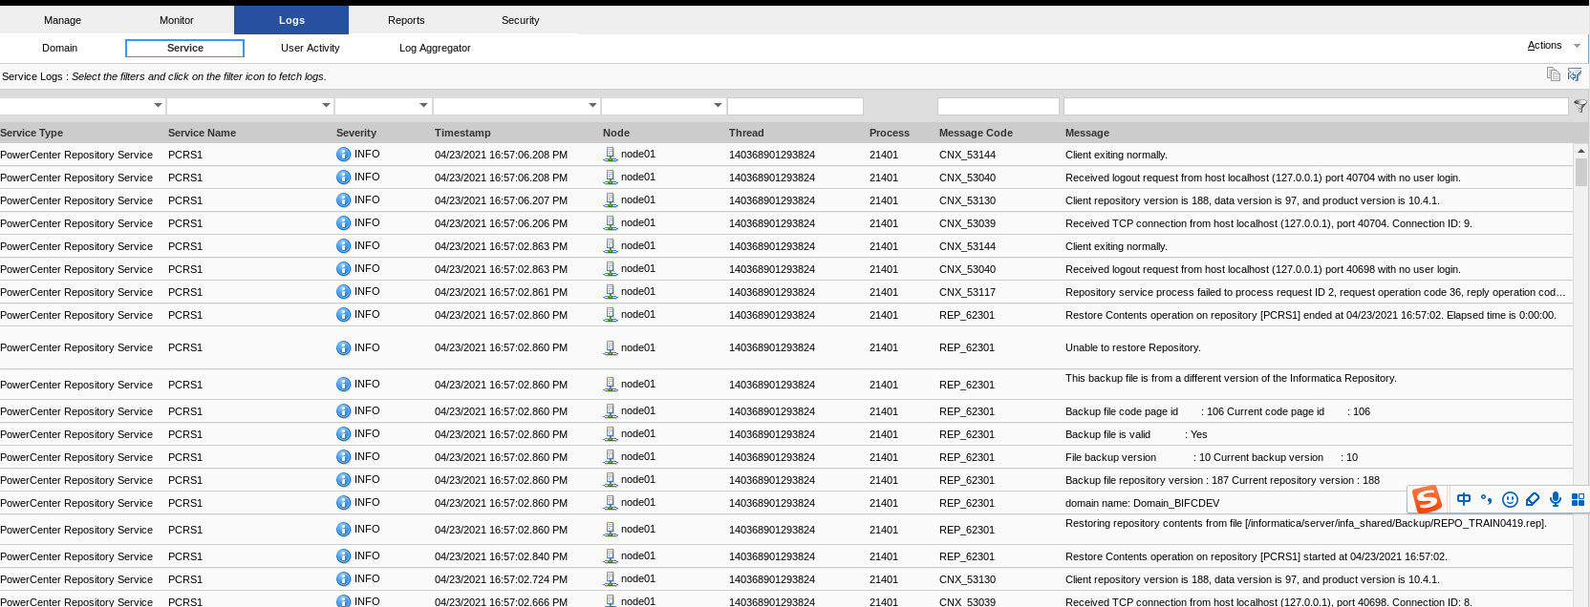Click node icon in the 'Backup file repository version' row
The width and height of the screenshot is (1590, 607).
(611, 480)
